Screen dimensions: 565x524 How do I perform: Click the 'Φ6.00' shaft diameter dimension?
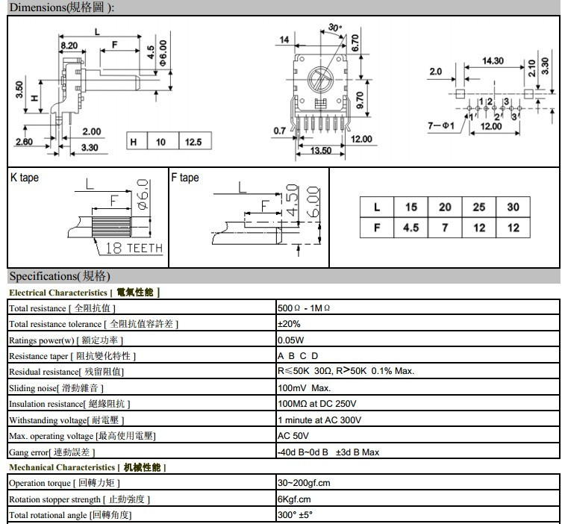point(163,53)
